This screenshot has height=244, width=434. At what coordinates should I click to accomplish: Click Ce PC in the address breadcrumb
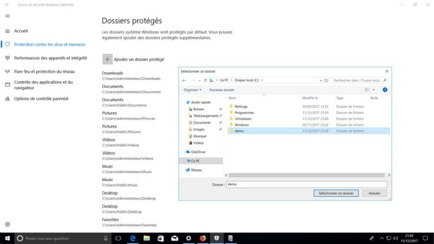click(224, 80)
